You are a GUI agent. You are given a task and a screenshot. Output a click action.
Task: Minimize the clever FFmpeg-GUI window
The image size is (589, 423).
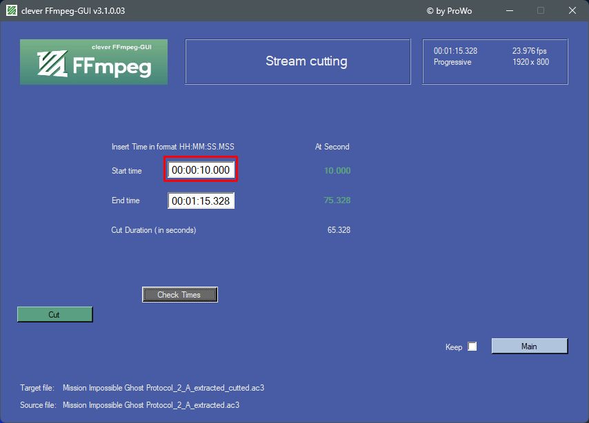tap(510, 10)
